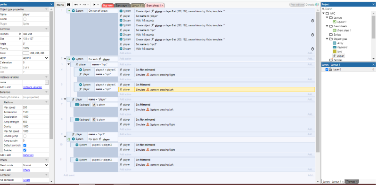Collapse the Common properties section
The image size is (377, 185).
[x=46, y=29]
